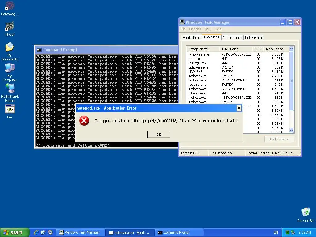
Task: Open My Documents desktop folder
Action: (10, 52)
